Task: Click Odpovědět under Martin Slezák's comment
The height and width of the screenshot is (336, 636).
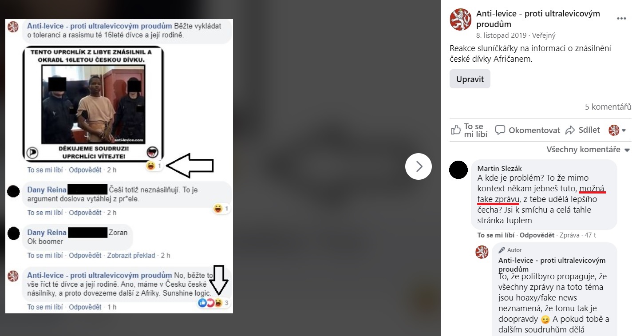Action: coord(537,235)
